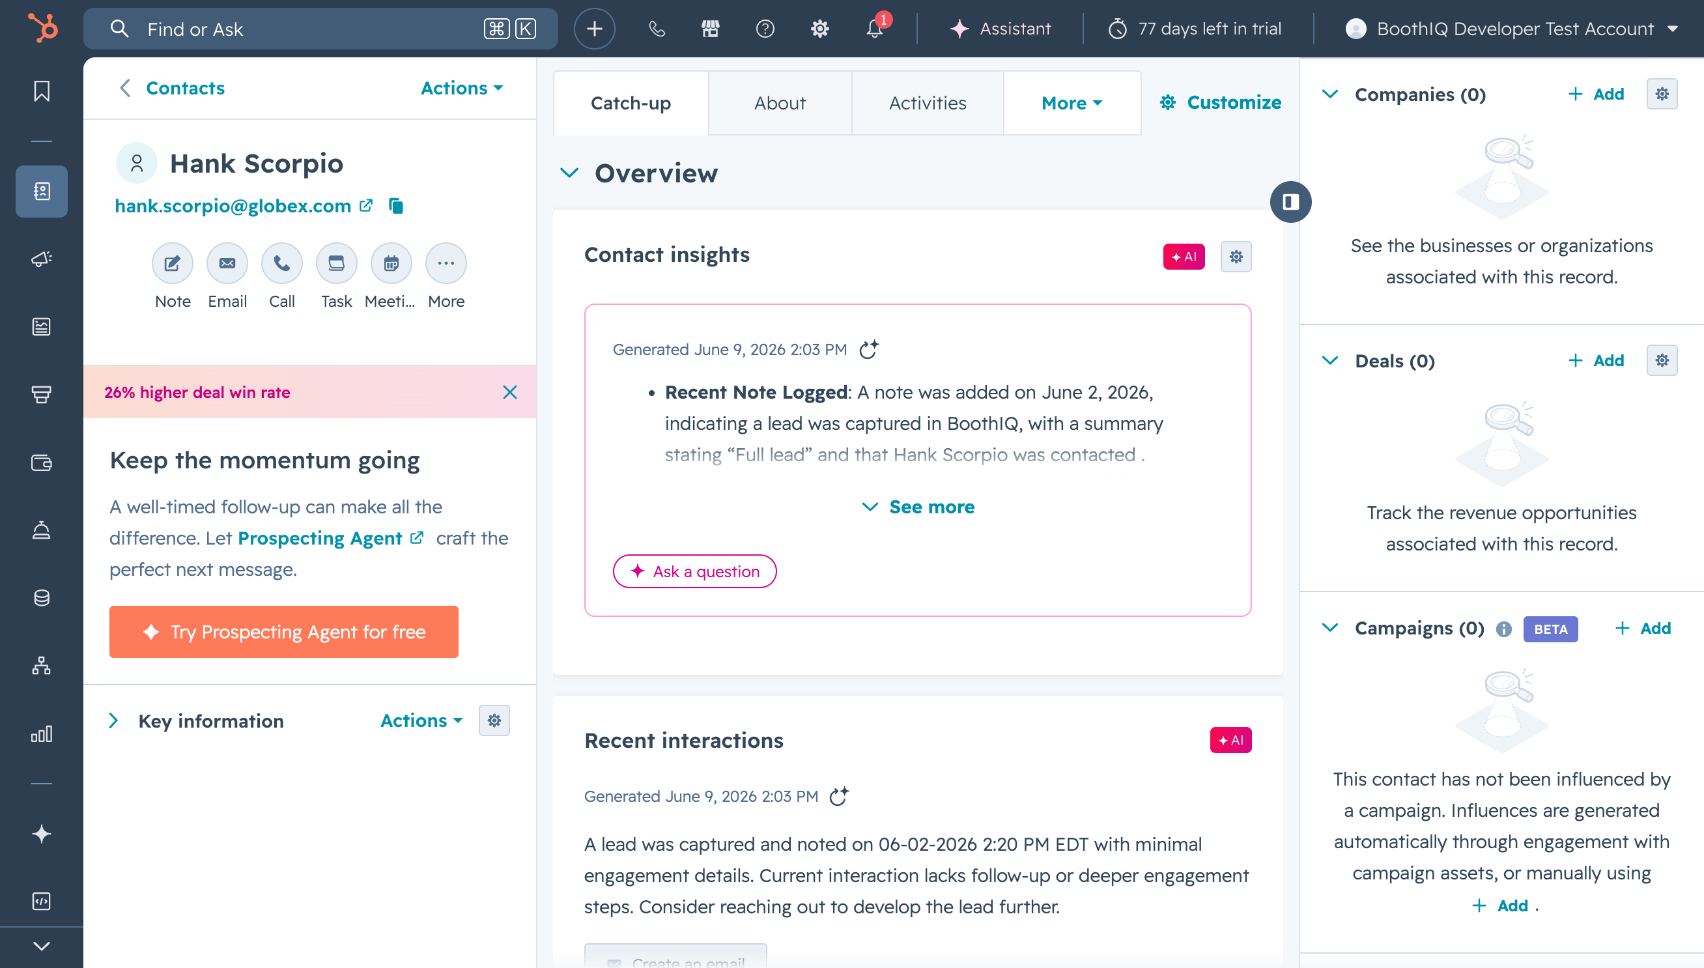Collapse the Campaigns card
The width and height of the screenshot is (1704, 968).
(x=1330, y=627)
